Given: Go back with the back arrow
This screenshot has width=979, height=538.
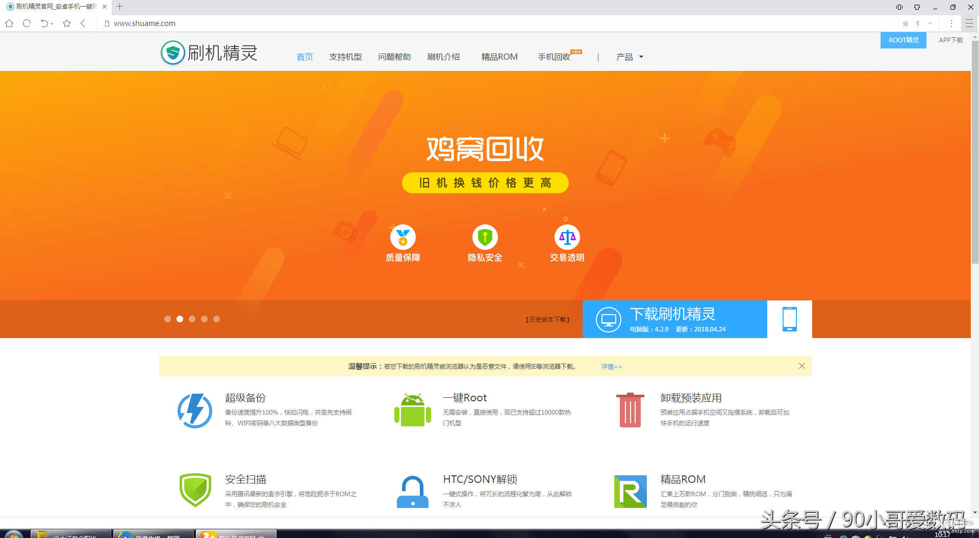Looking at the screenshot, I should (x=83, y=23).
